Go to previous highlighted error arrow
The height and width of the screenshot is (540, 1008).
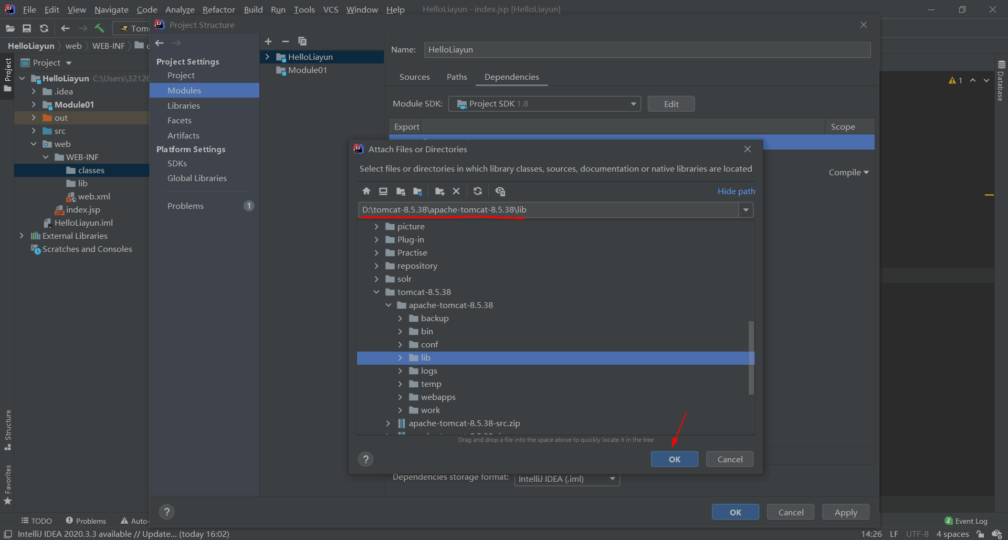tap(973, 80)
